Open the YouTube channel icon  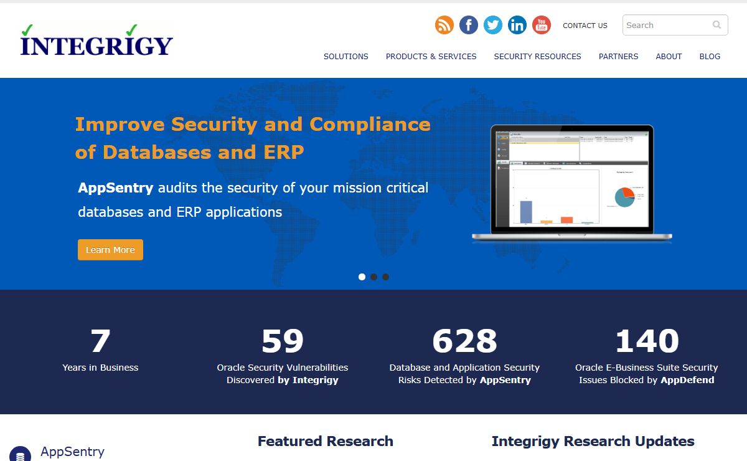[542, 25]
